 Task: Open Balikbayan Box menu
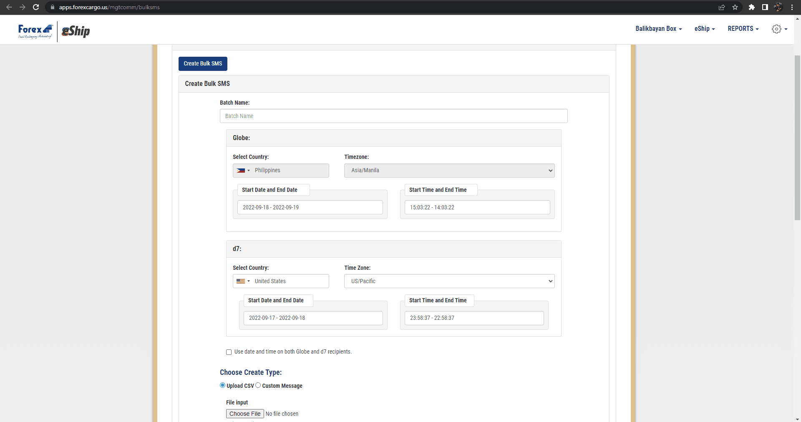[x=659, y=29]
